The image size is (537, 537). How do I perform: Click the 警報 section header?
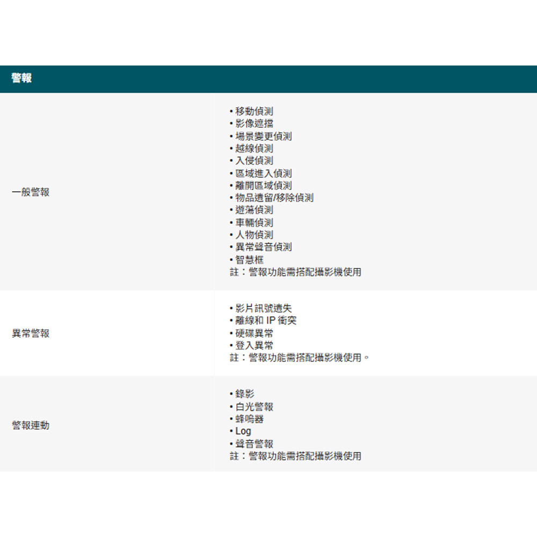tap(22, 78)
